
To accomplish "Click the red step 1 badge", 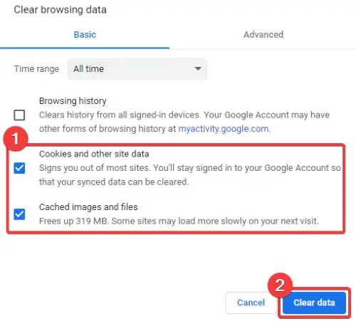I will 16,139.
